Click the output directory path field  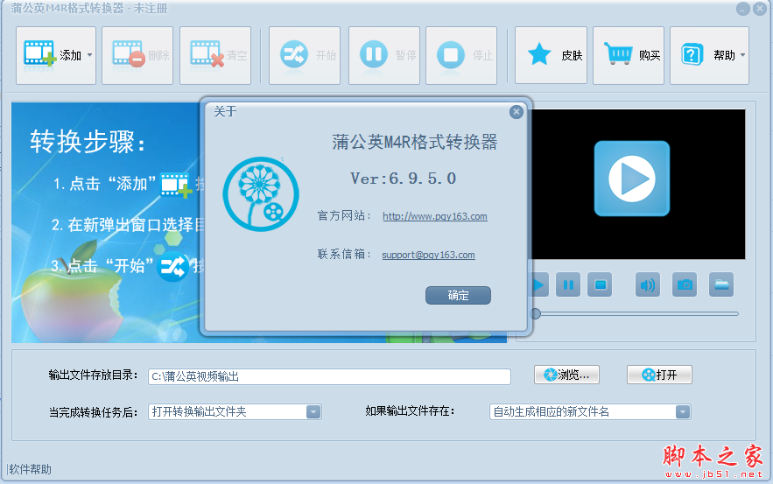329,376
